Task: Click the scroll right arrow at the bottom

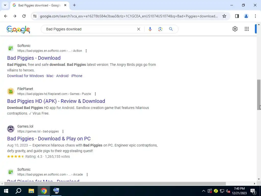Action: click(255, 184)
